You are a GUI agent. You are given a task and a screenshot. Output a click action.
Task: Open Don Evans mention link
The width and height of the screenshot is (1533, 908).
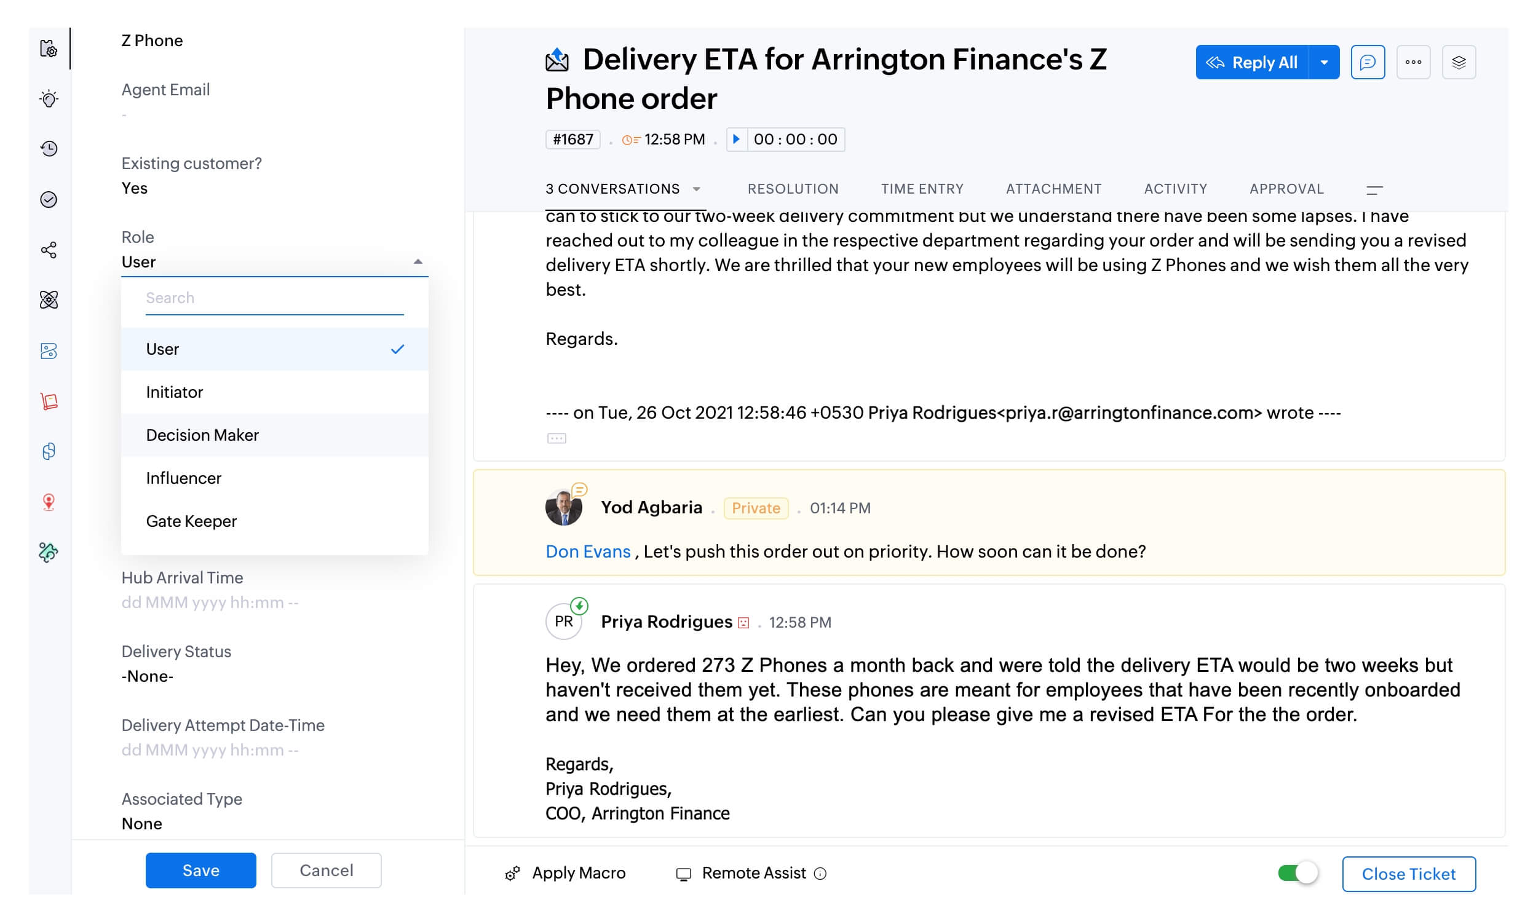pos(588,552)
